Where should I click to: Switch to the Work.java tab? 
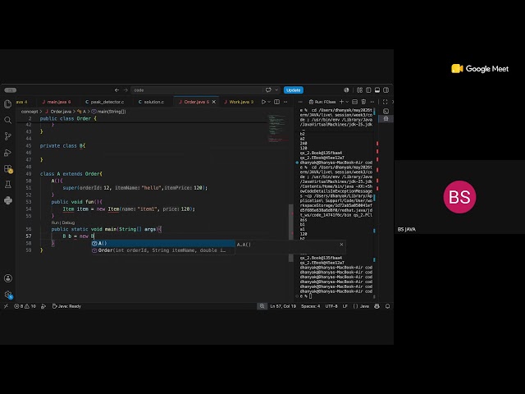coord(239,102)
